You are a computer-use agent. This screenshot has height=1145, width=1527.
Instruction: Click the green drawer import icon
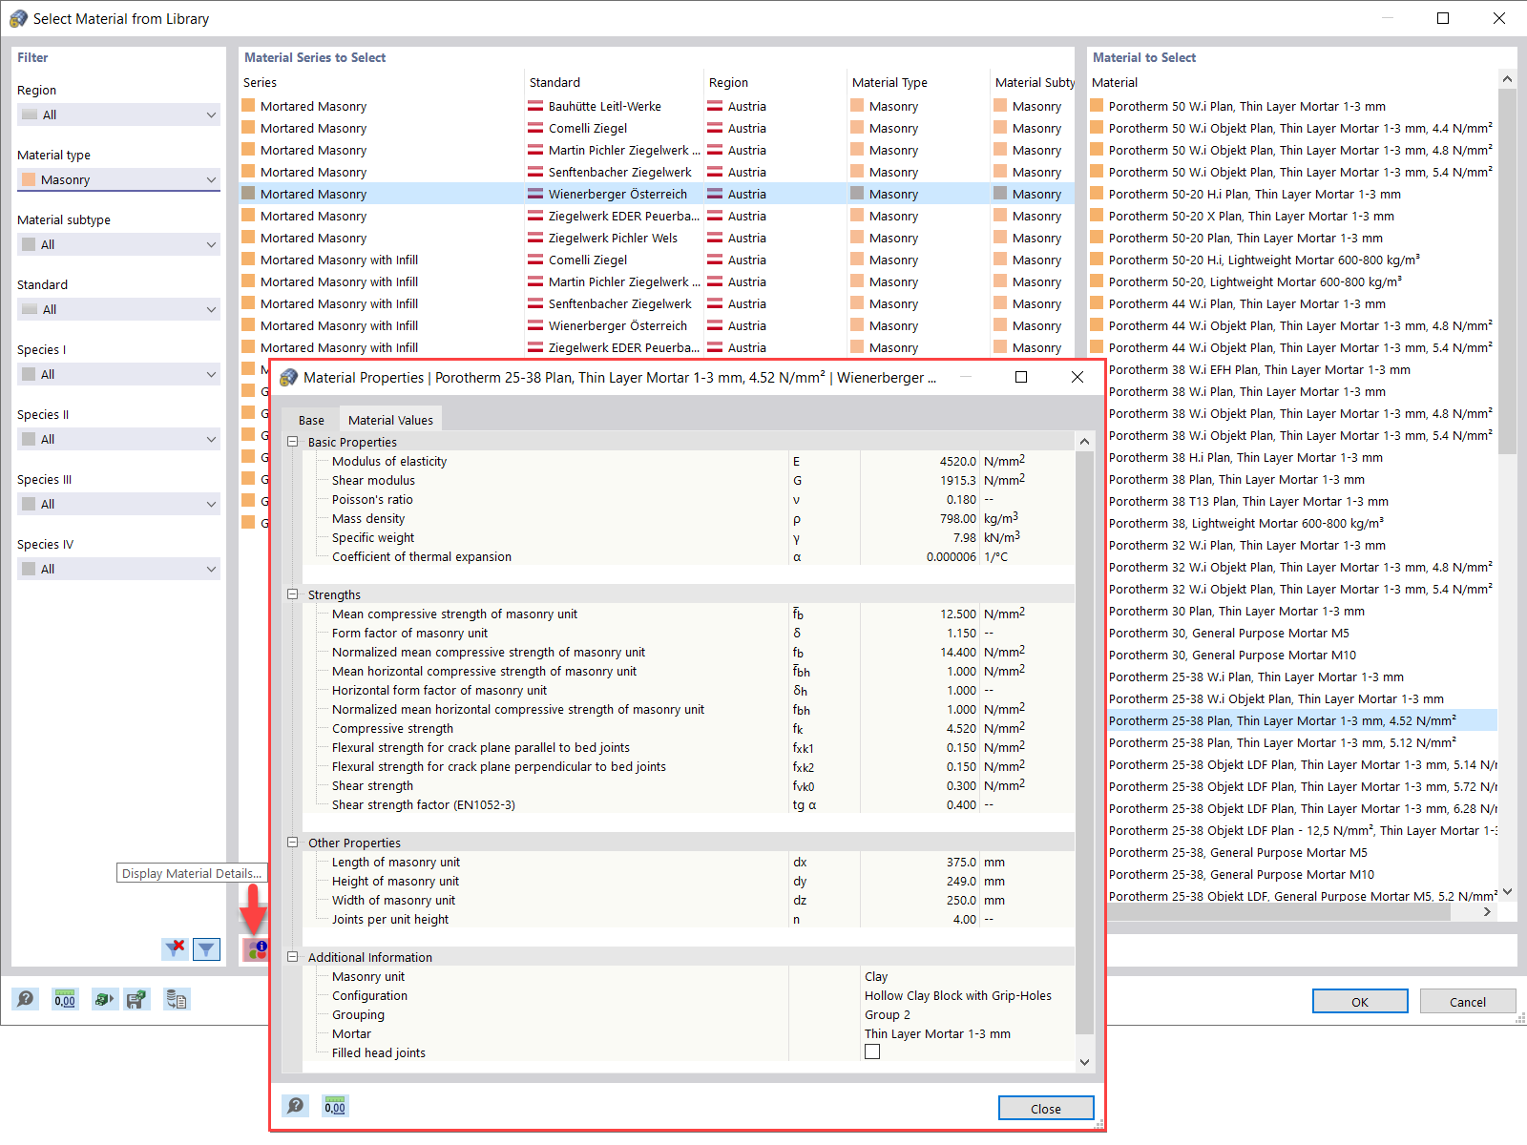(103, 999)
